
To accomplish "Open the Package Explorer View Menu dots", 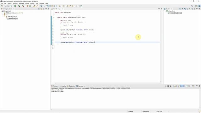I will click(x=44, y=9).
